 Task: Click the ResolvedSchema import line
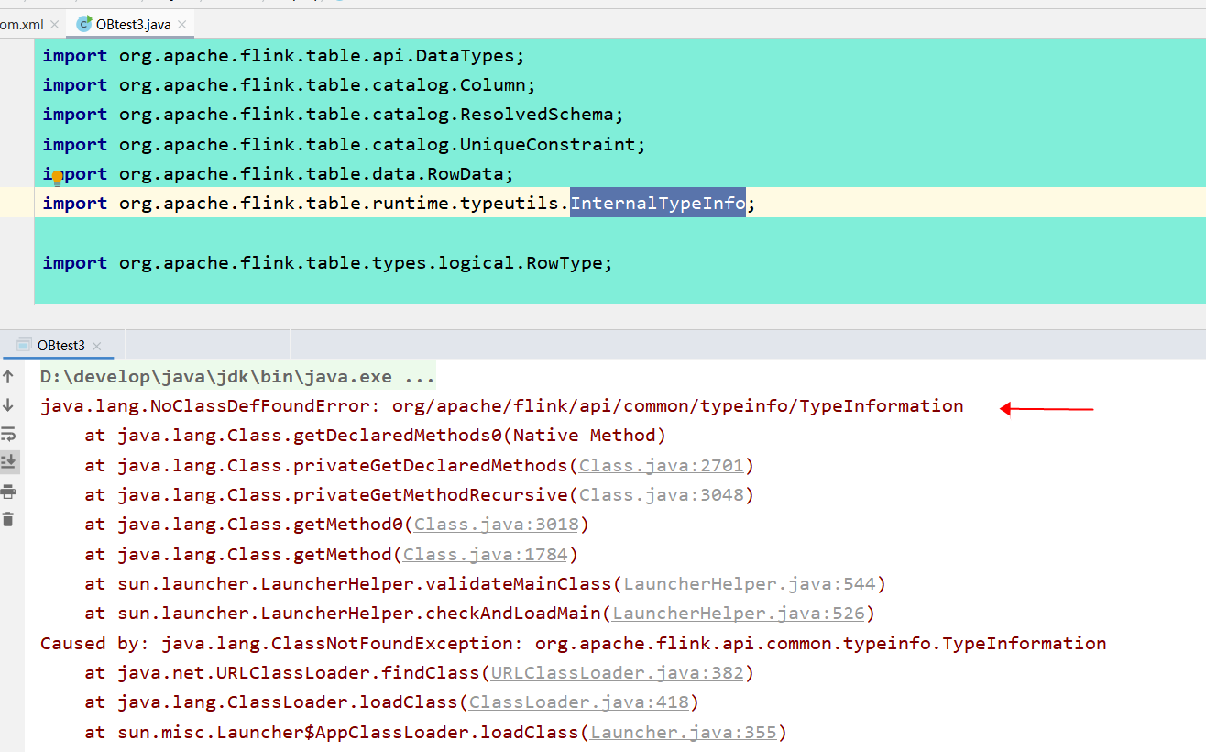point(333,114)
